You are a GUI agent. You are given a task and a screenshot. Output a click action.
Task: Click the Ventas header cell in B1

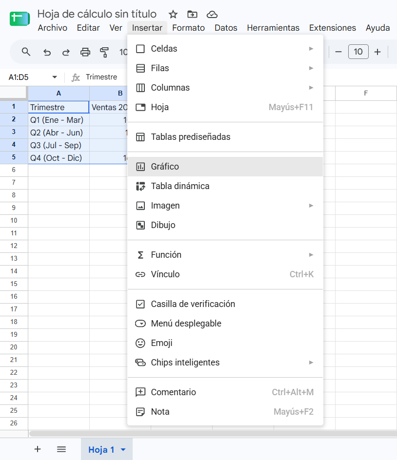(109, 107)
